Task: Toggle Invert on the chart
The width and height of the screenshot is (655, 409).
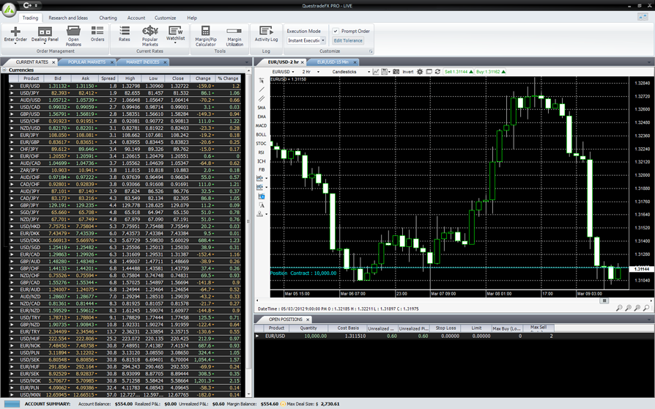Action: (x=408, y=72)
